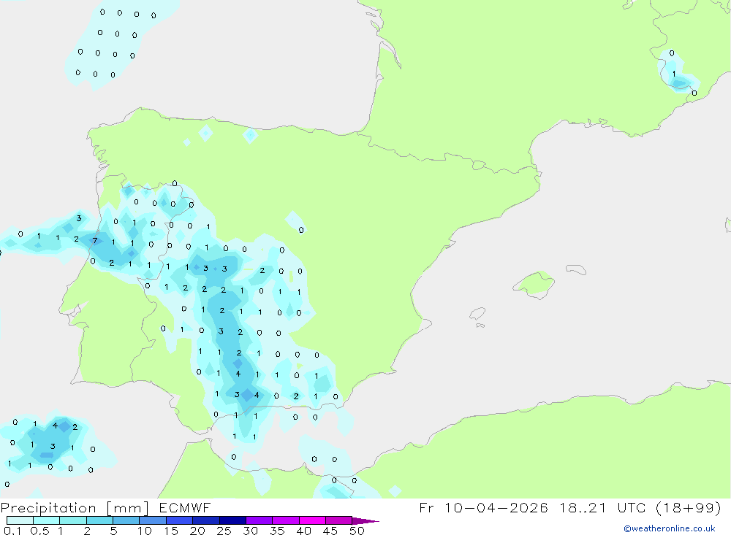Viewport: 731px width, 535px height.
Task: Click the "25" legend tick label
Action: pos(224,531)
